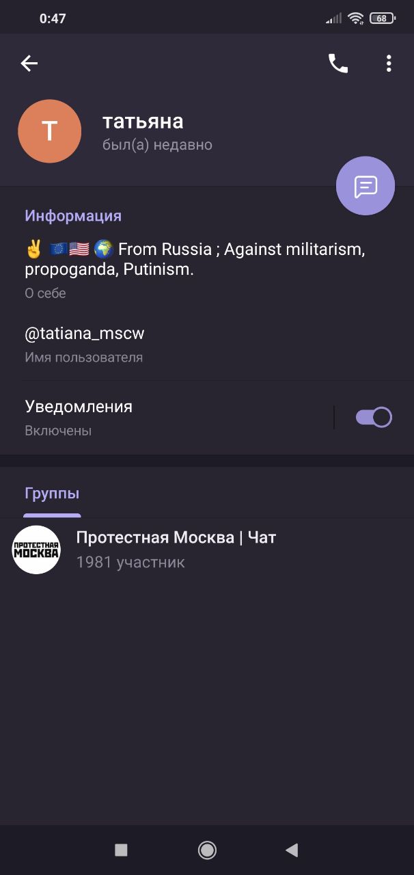Tap the bio text about militarism
414x875 pixels.
195,259
